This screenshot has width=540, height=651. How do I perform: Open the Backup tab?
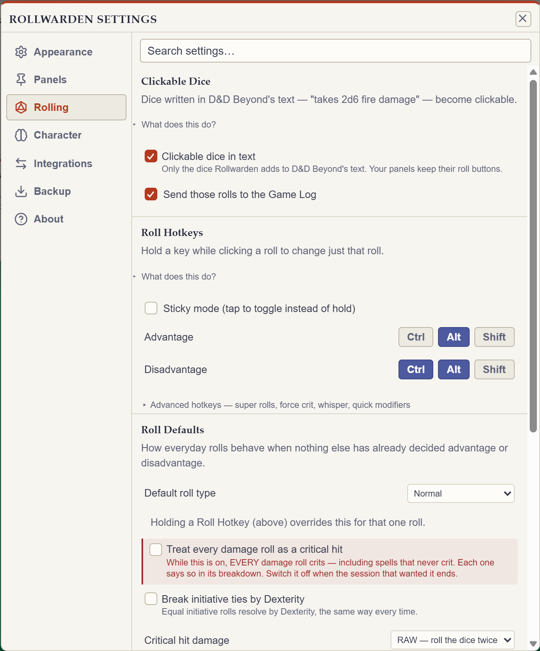(66, 191)
